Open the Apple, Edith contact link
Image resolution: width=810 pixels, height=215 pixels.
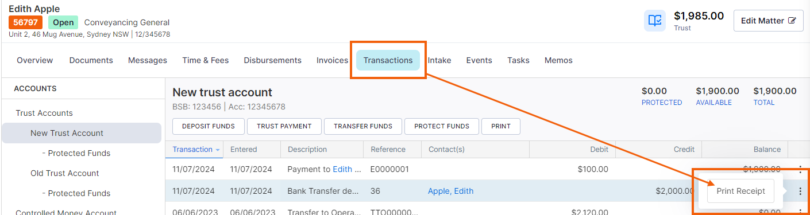[x=450, y=191]
